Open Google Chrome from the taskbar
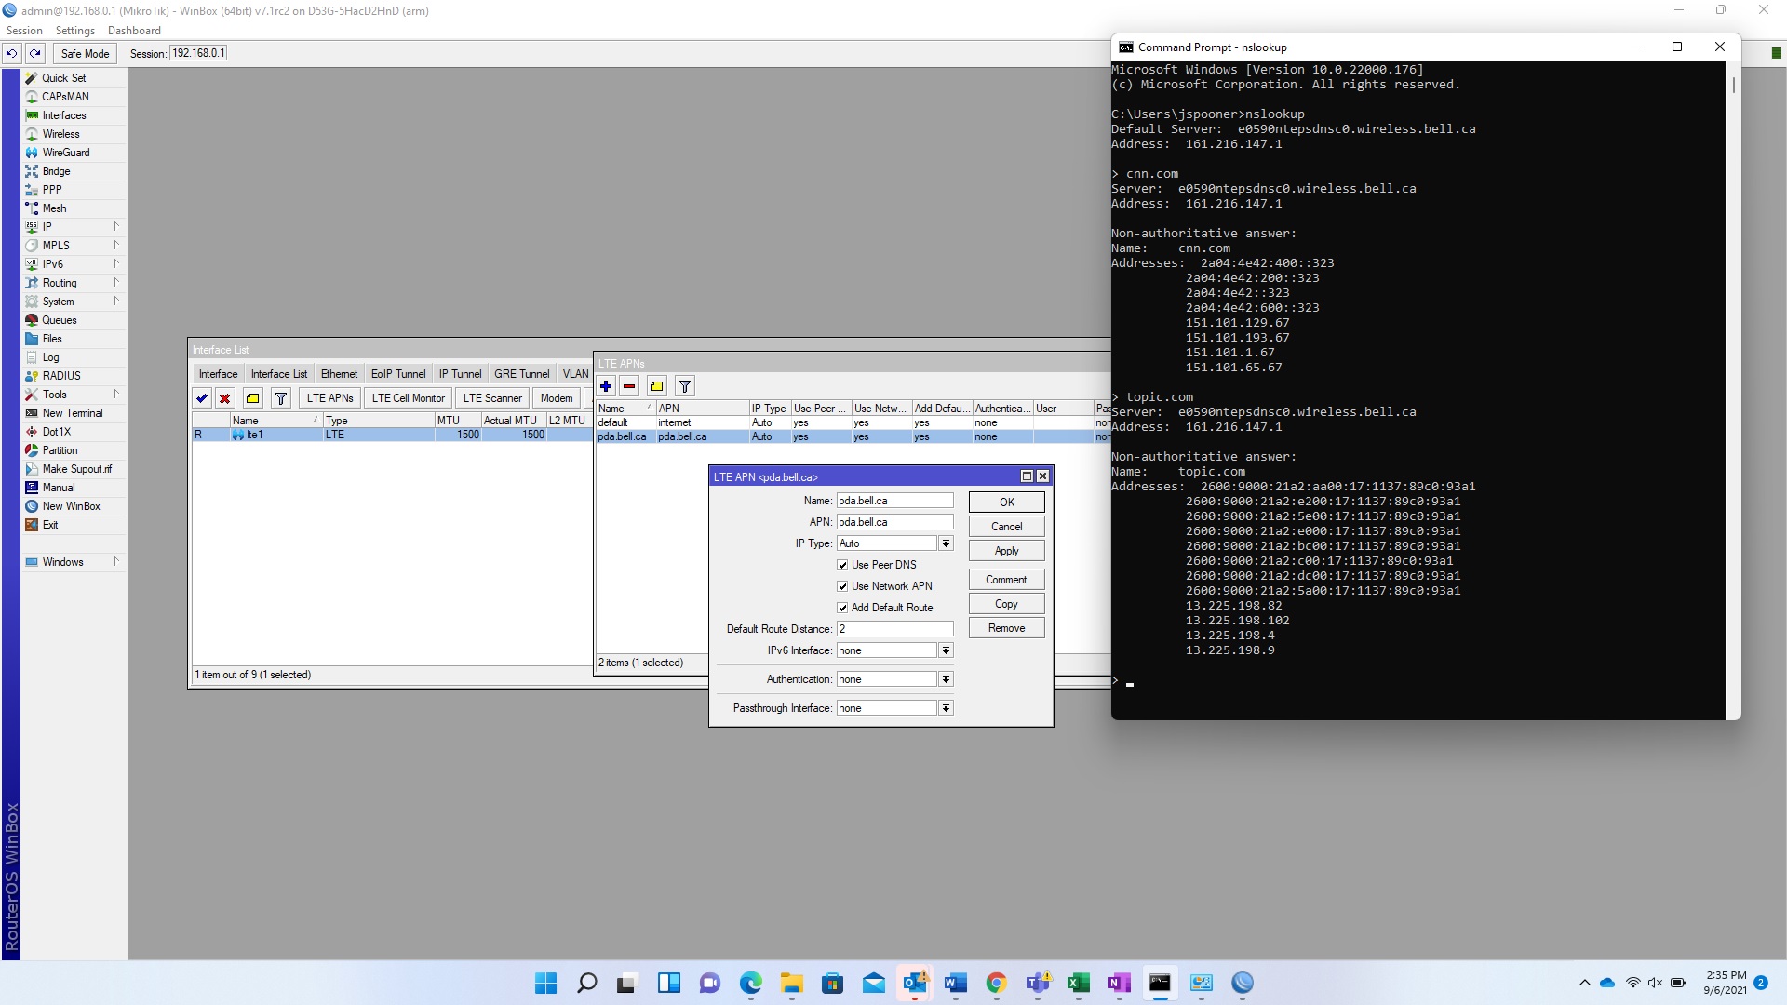1787x1005 pixels. pyautogui.click(x=996, y=983)
